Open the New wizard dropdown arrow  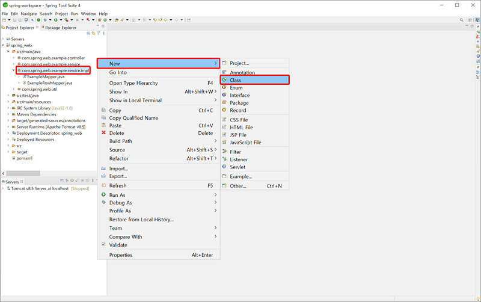tap(9, 20)
